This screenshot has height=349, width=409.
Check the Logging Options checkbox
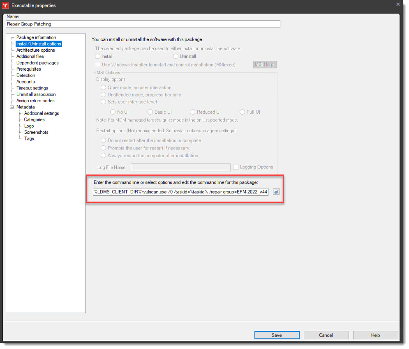tap(236, 167)
